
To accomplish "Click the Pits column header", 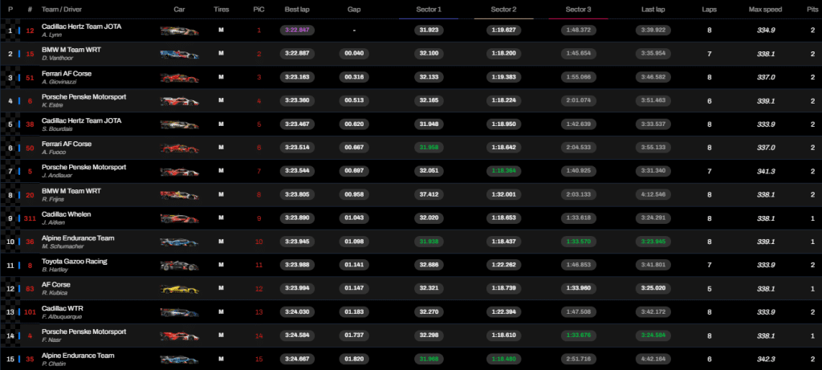I will pyautogui.click(x=812, y=10).
